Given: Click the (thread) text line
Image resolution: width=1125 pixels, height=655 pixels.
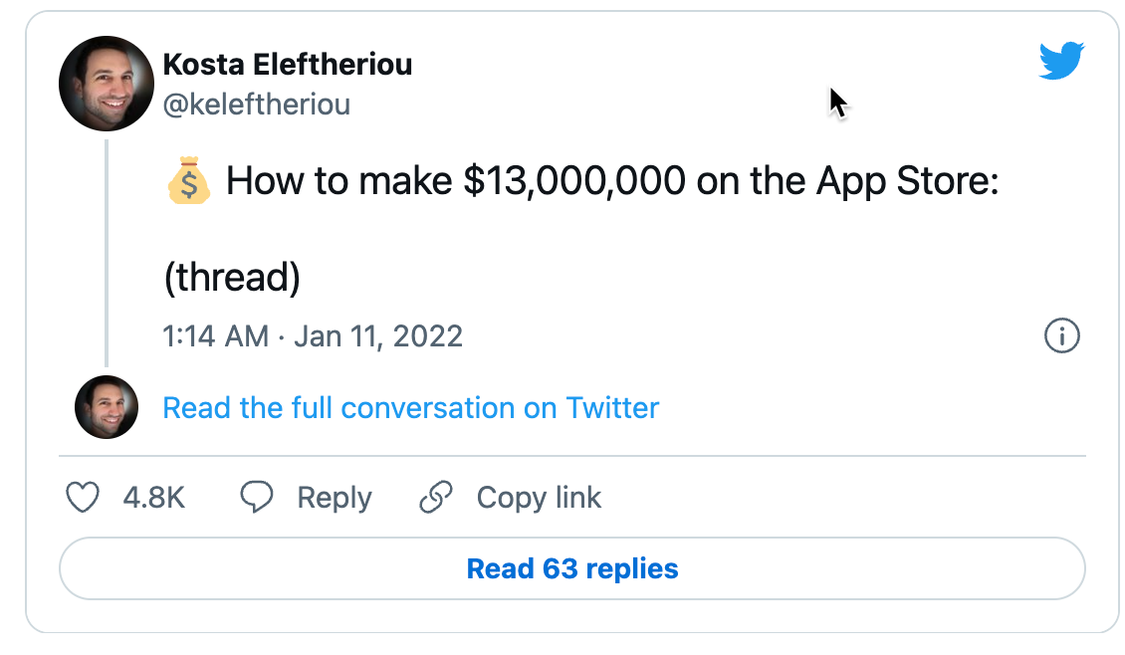Looking at the screenshot, I should point(232,278).
